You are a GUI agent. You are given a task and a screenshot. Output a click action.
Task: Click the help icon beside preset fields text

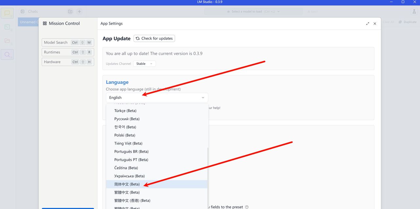pos(247,207)
